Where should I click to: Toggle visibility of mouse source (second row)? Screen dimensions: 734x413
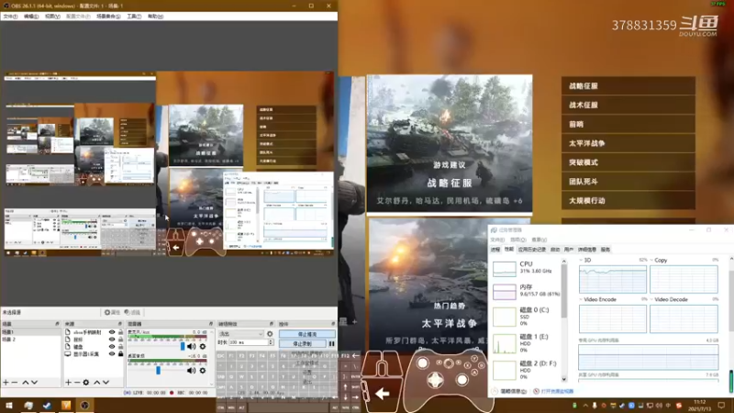tap(112, 340)
